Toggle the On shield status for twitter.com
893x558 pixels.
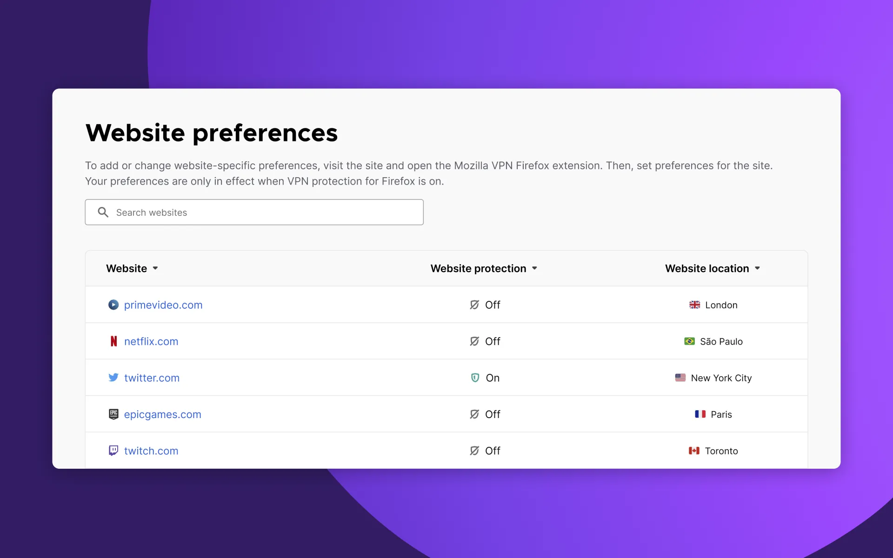(x=485, y=378)
